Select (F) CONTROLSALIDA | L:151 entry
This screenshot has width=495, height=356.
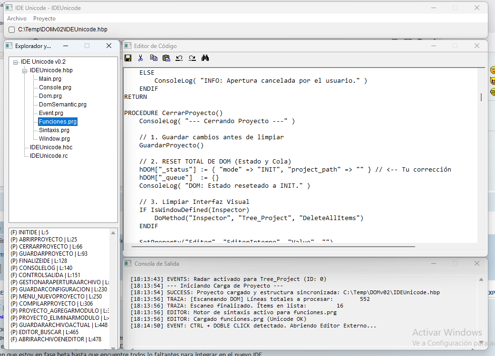pos(45,275)
